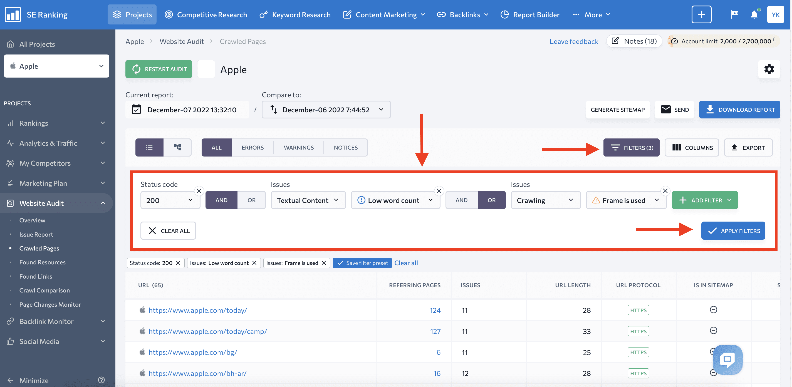The height and width of the screenshot is (387, 792).
Task: Click ADD FILTER button
Action: [x=705, y=200]
